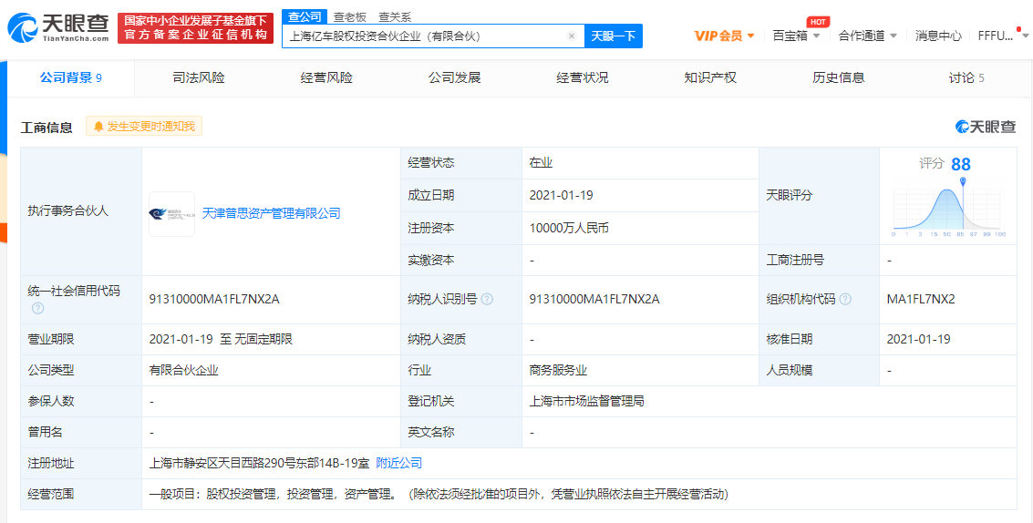The height and width of the screenshot is (523, 1033).
Task: Click the 人员规模 label
Action: 790,370
